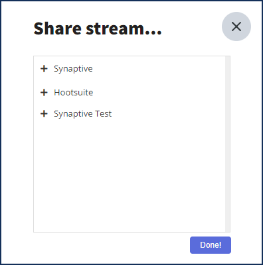Select the Synaptive organization name
The image size is (263, 265).
coord(73,69)
